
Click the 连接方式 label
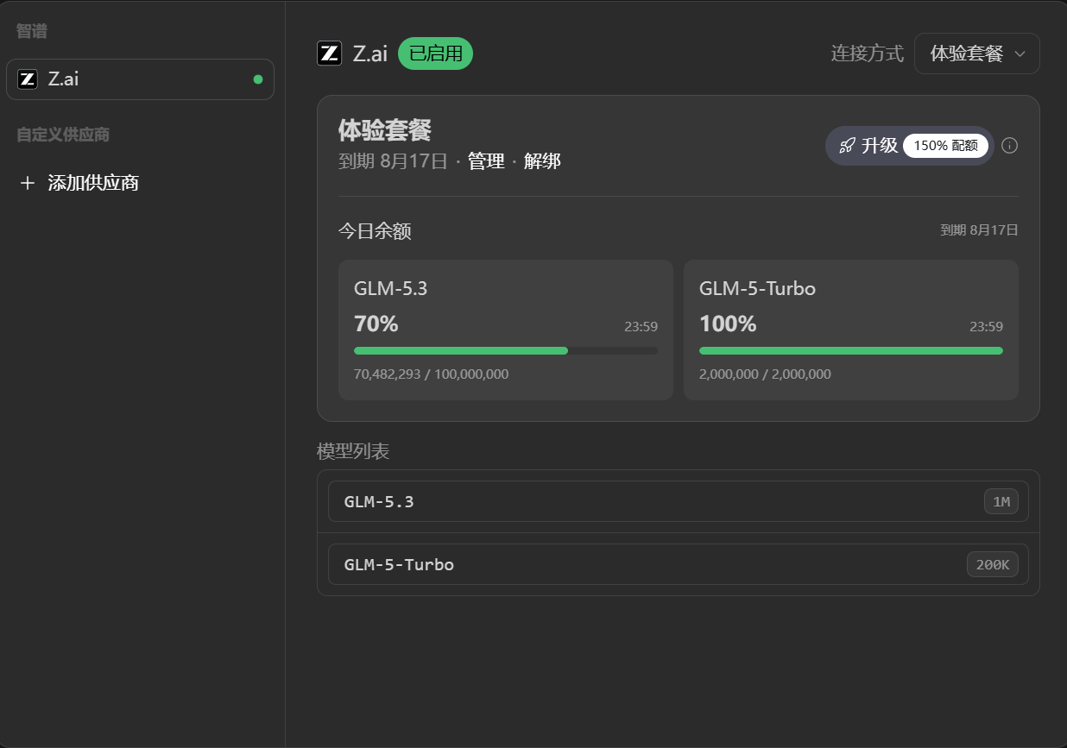pyautogui.click(x=868, y=53)
